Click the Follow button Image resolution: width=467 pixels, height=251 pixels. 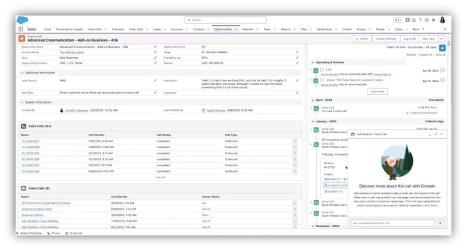tap(362, 39)
